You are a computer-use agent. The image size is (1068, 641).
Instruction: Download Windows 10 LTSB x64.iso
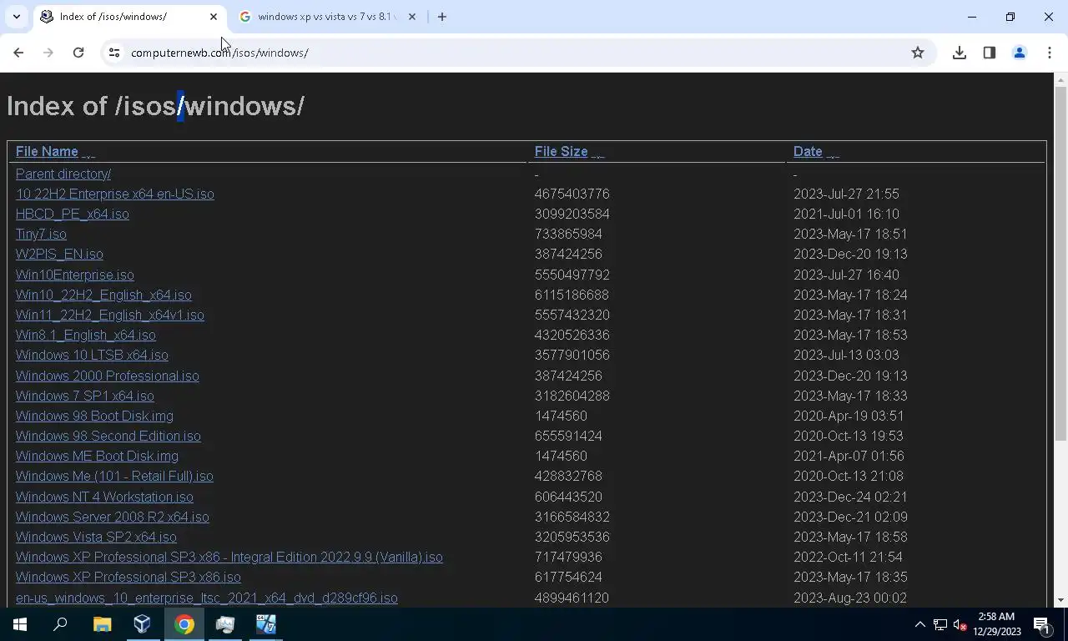point(92,355)
